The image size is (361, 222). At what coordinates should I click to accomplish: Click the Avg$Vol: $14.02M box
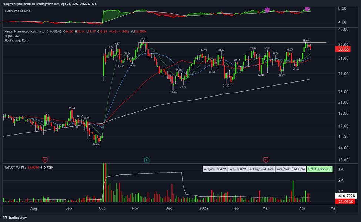[x=291, y=169]
